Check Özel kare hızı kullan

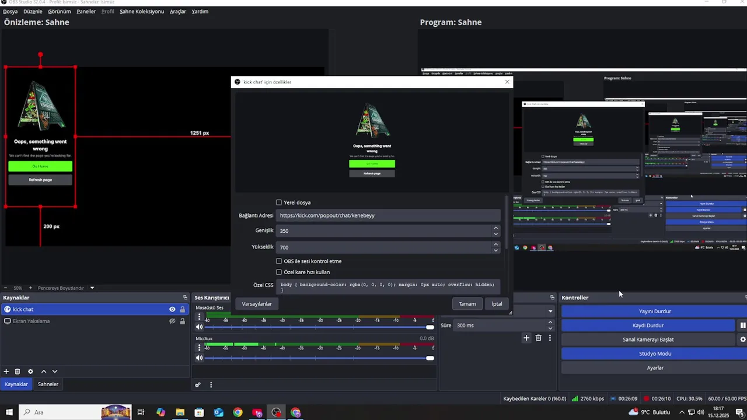[x=279, y=272]
